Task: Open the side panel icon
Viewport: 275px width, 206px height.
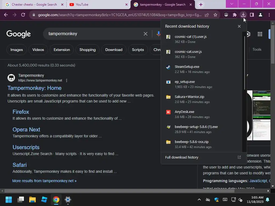Action: (252, 15)
